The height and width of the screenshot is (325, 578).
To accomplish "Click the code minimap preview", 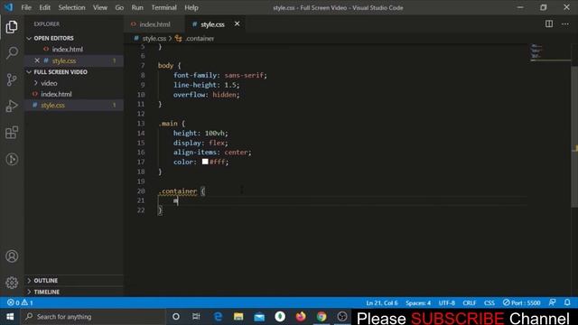I will coord(536,51).
